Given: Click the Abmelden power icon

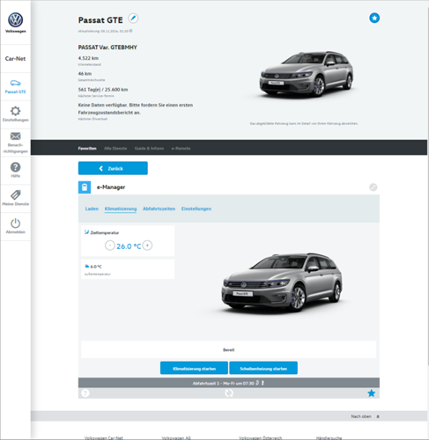Looking at the screenshot, I should 15,224.
